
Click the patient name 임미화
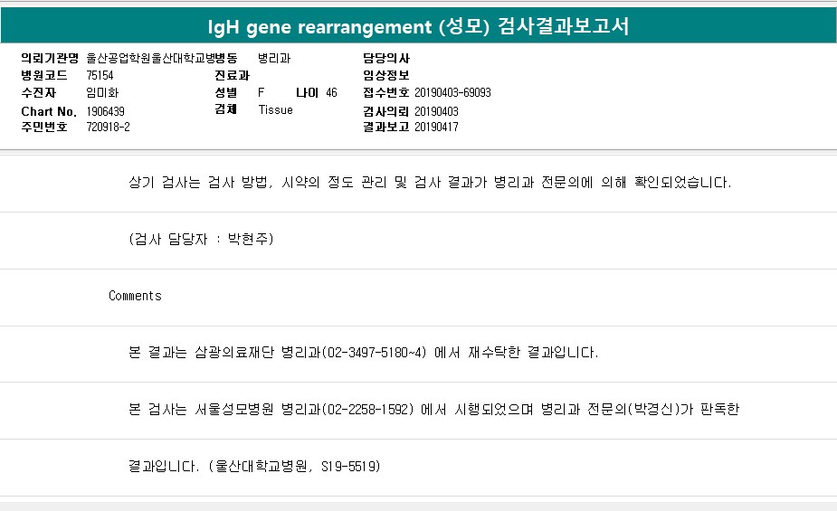point(101,93)
